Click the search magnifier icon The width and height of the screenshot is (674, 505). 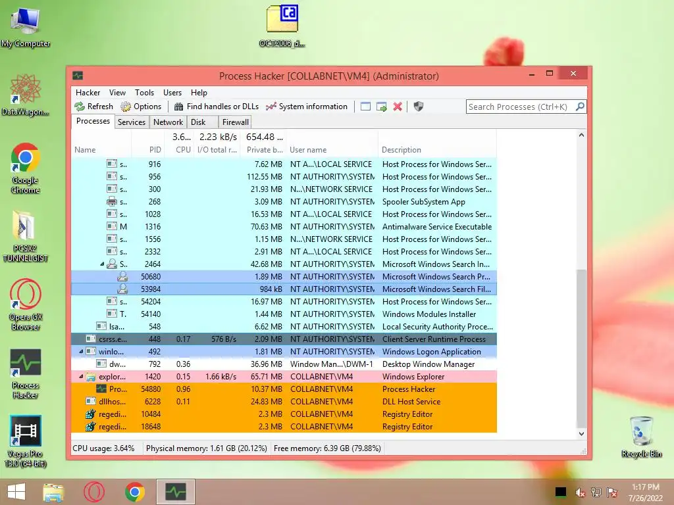580,106
